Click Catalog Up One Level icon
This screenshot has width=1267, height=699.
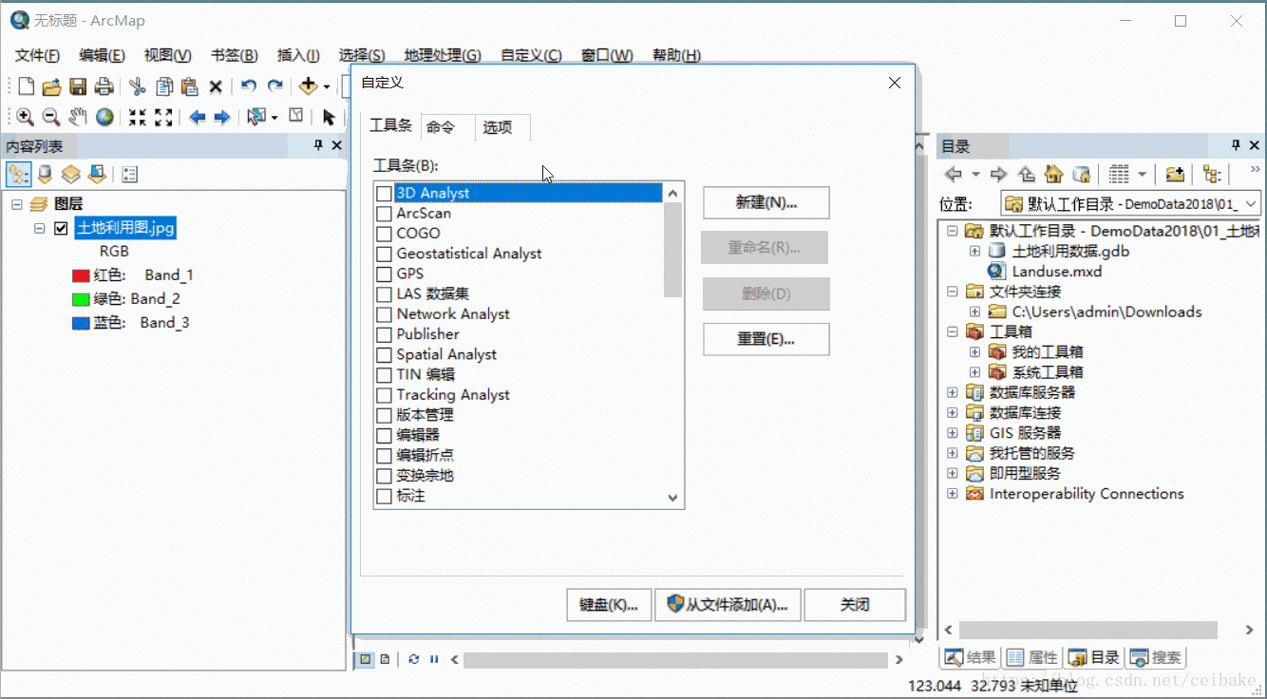click(1026, 174)
